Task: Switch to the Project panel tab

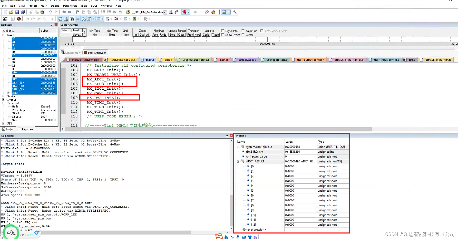Action: click(8, 129)
